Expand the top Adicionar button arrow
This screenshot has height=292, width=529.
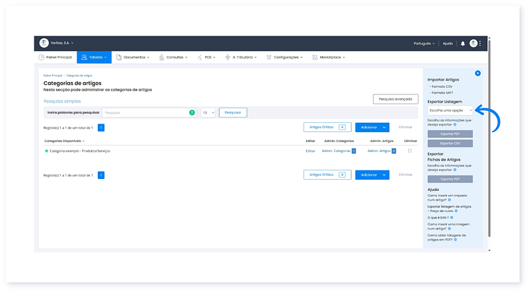(384, 127)
